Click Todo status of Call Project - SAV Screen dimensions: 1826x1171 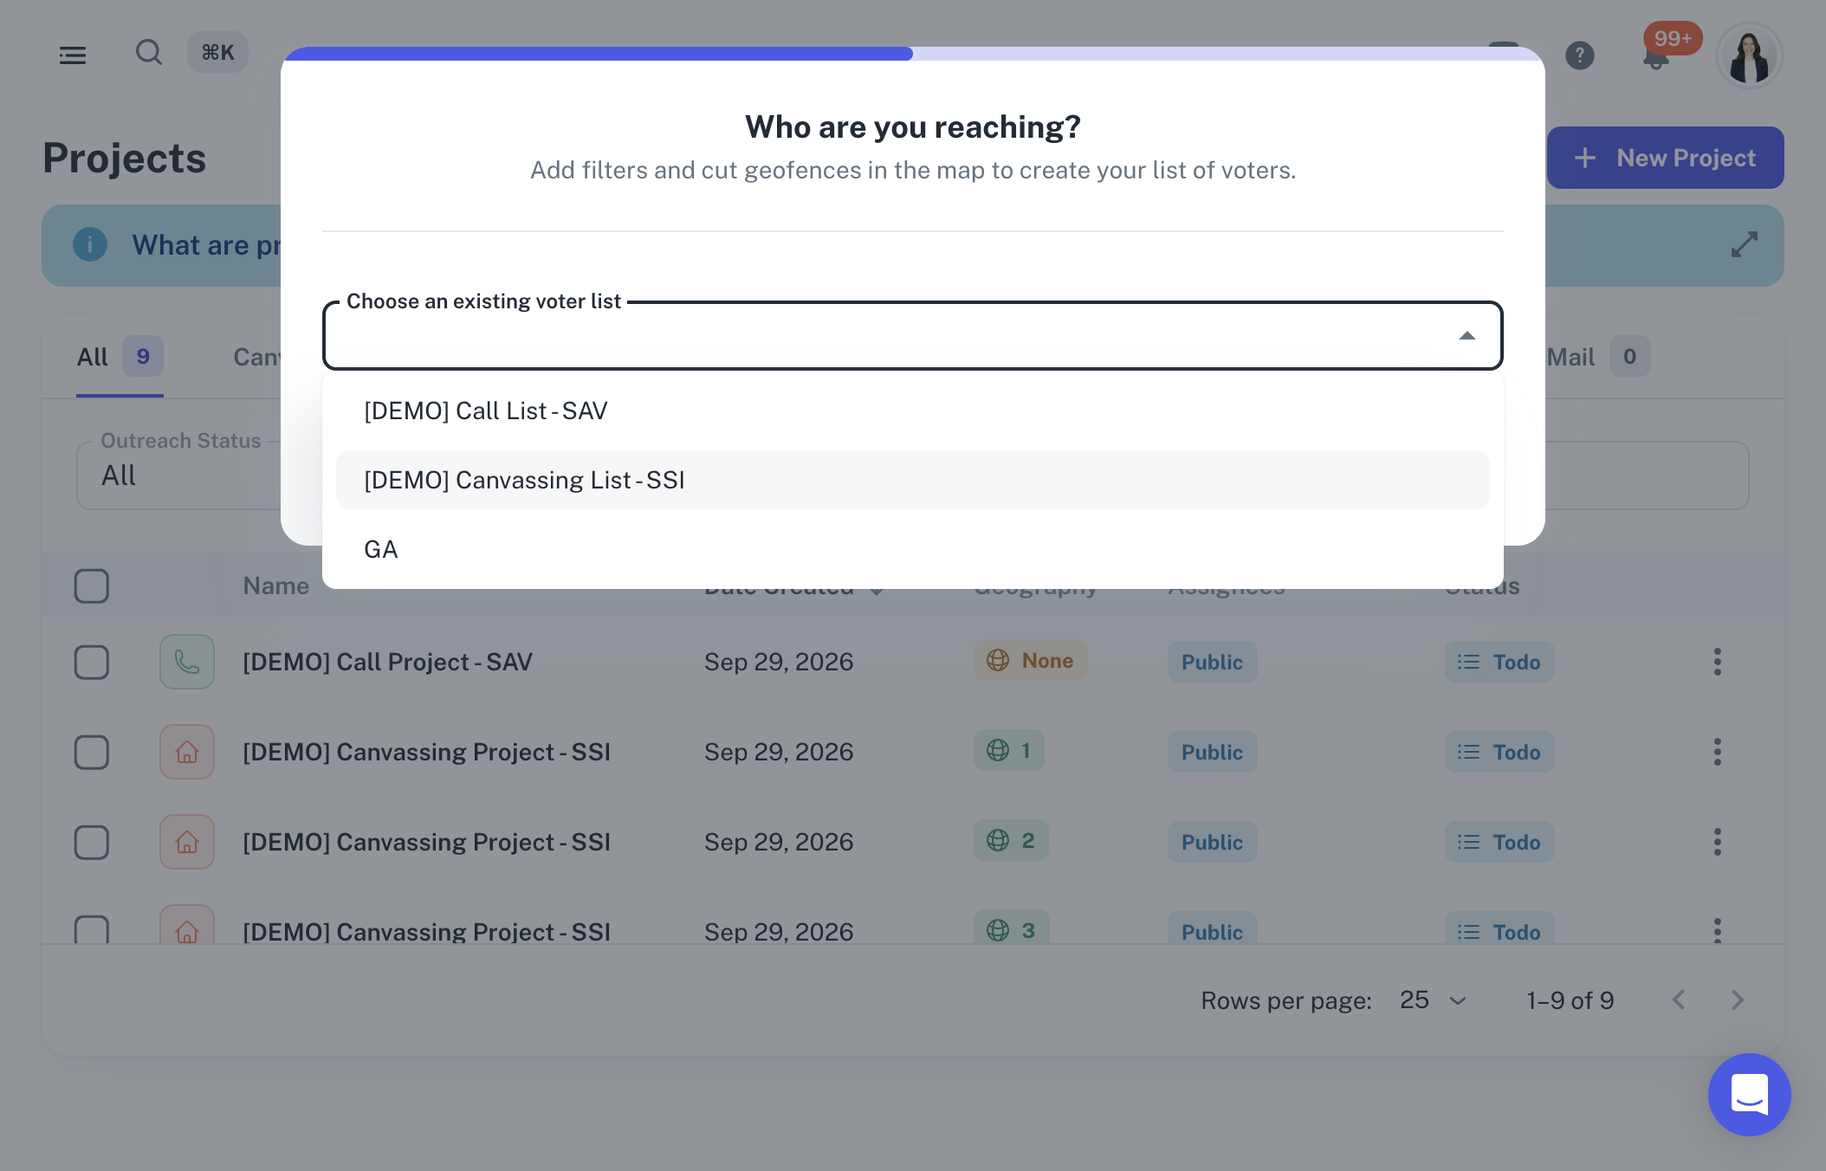point(1499,663)
